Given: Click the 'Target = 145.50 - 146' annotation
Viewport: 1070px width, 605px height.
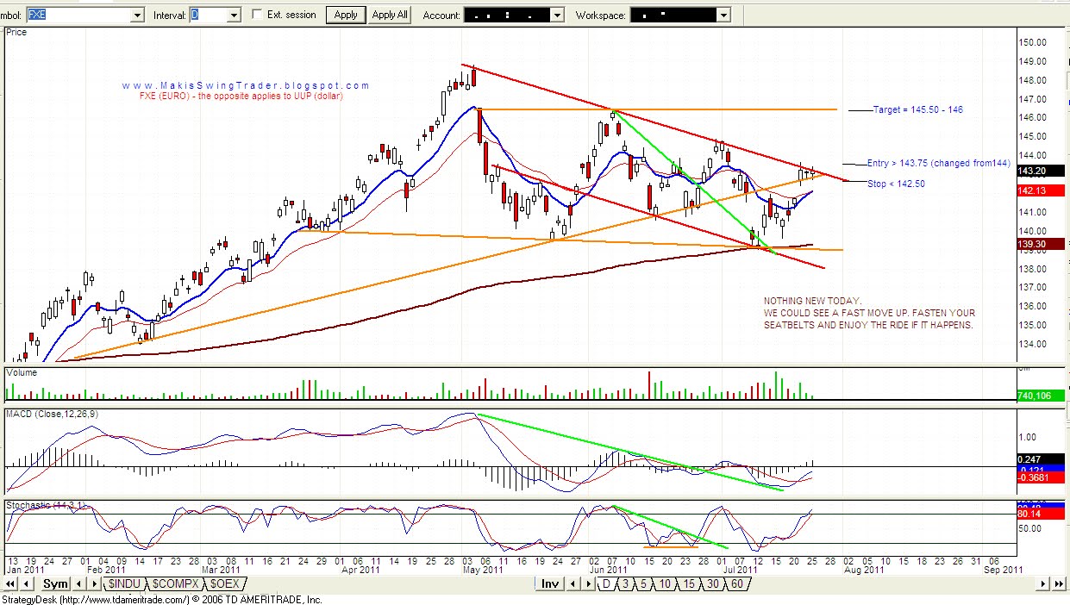Looking at the screenshot, I should point(917,109).
